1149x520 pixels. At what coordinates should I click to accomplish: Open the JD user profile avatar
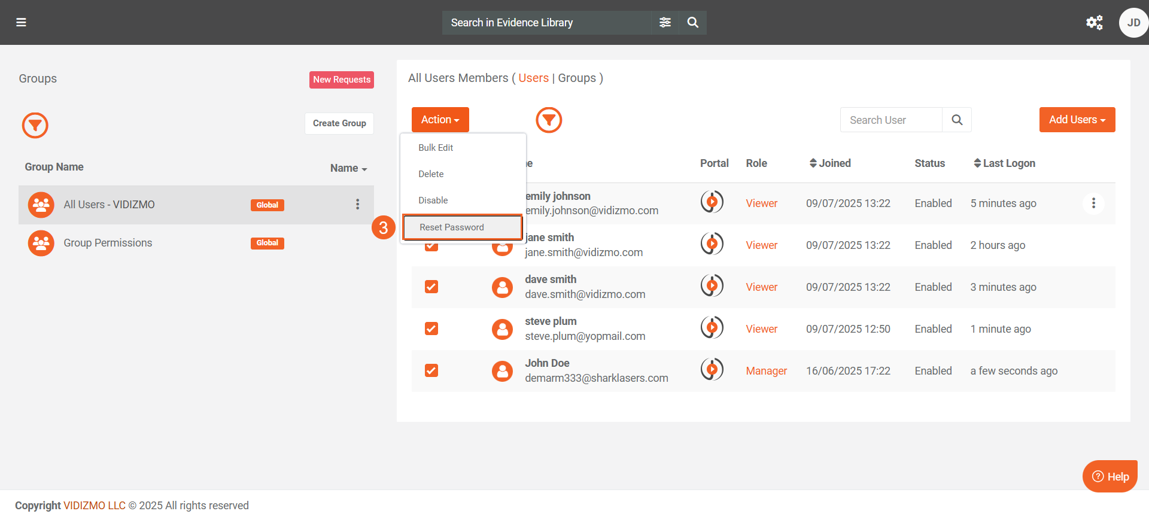pos(1133,23)
